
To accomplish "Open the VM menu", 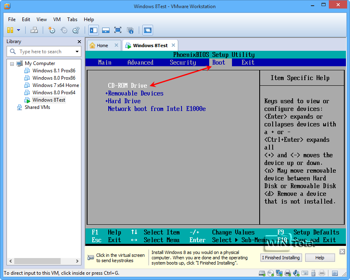I will point(57,20).
